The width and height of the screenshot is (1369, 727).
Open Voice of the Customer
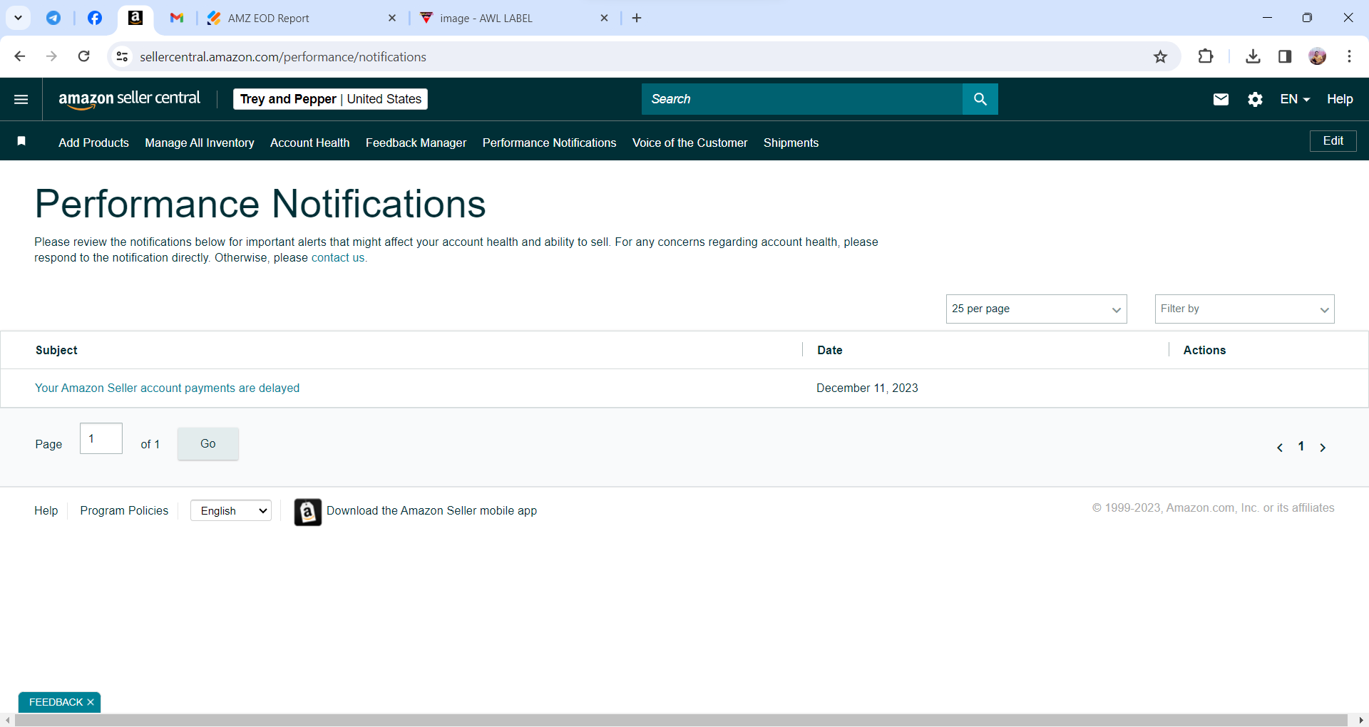pyautogui.click(x=690, y=143)
